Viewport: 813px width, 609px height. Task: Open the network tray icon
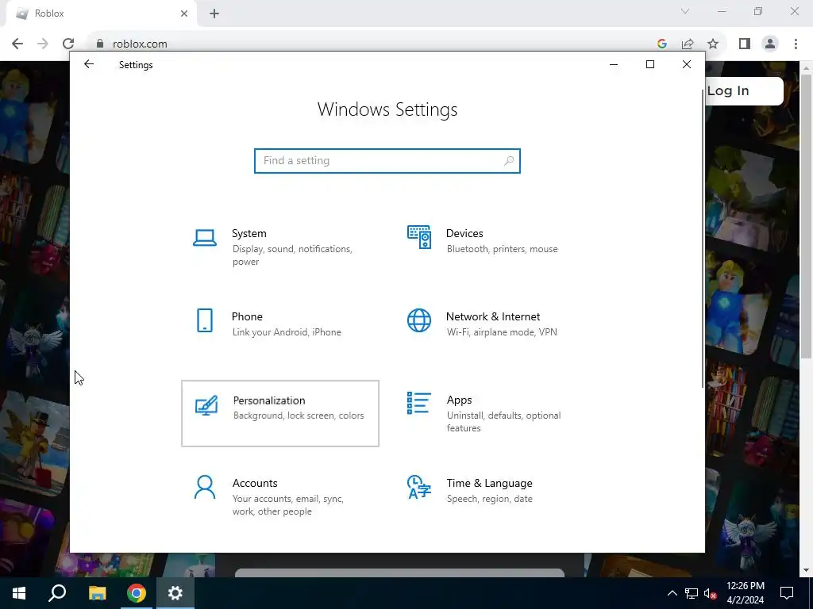[692, 593]
